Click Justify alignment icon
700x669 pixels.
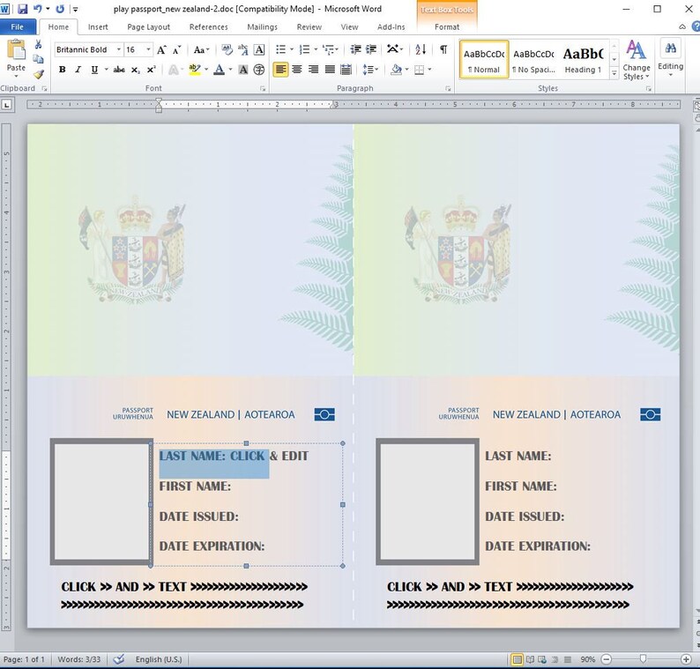pos(330,70)
